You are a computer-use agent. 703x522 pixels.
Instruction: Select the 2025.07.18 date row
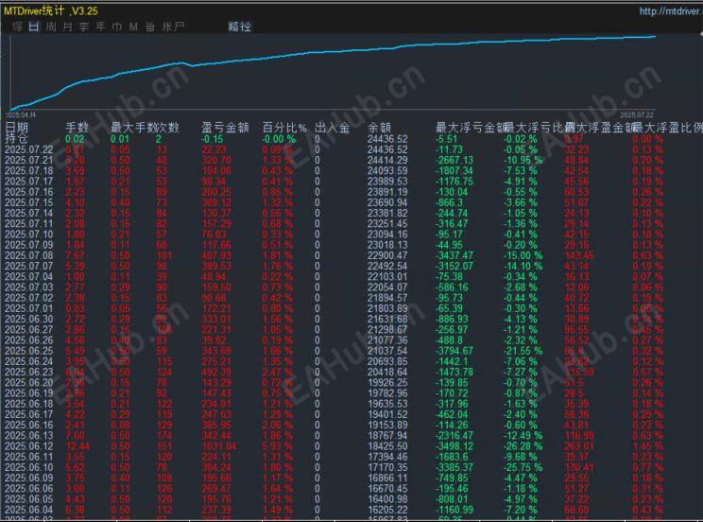pyautogui.click(x=28, y=170)
